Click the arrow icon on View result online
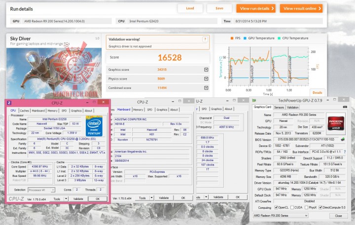 click(x=319, y=8)
